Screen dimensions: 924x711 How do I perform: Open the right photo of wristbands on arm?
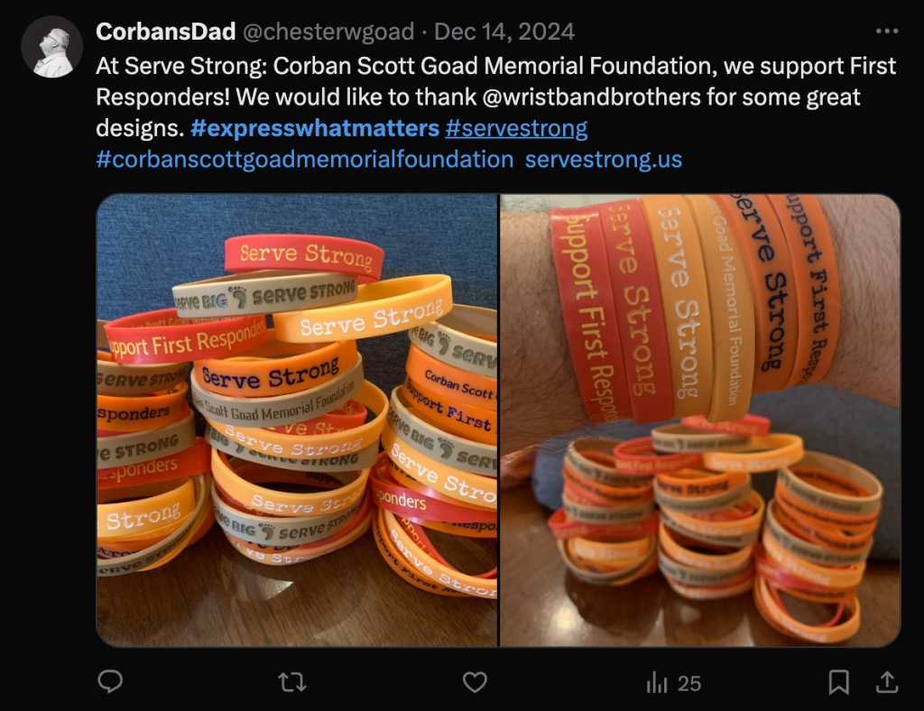(700, 420)
